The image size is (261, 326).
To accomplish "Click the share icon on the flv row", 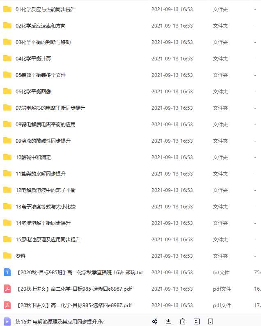I will coord(155,321).
